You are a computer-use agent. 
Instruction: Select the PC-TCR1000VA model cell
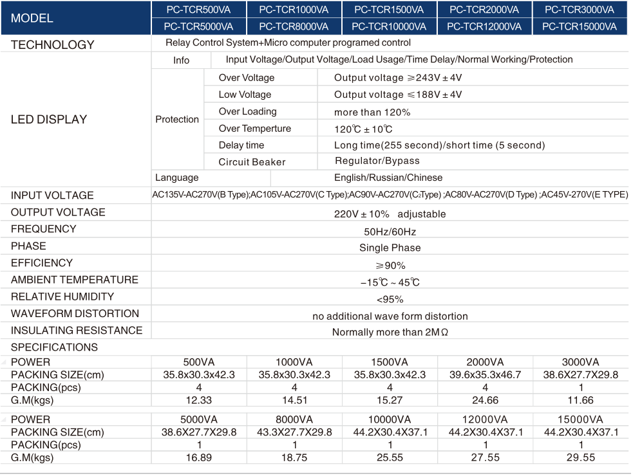(294, 10)
